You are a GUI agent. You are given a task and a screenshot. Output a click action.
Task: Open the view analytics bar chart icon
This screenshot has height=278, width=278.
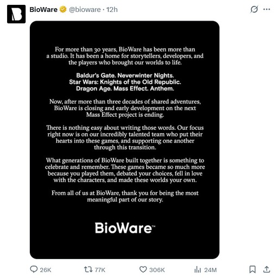[198, 270]
